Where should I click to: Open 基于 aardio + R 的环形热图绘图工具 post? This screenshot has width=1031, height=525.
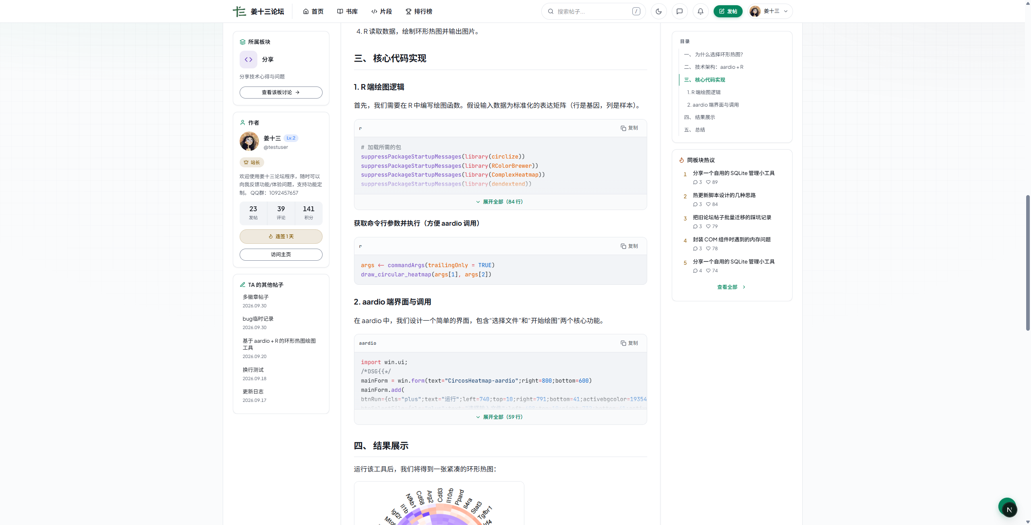click(279, 344)
